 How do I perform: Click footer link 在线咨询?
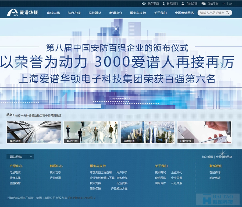coord(215,172)
